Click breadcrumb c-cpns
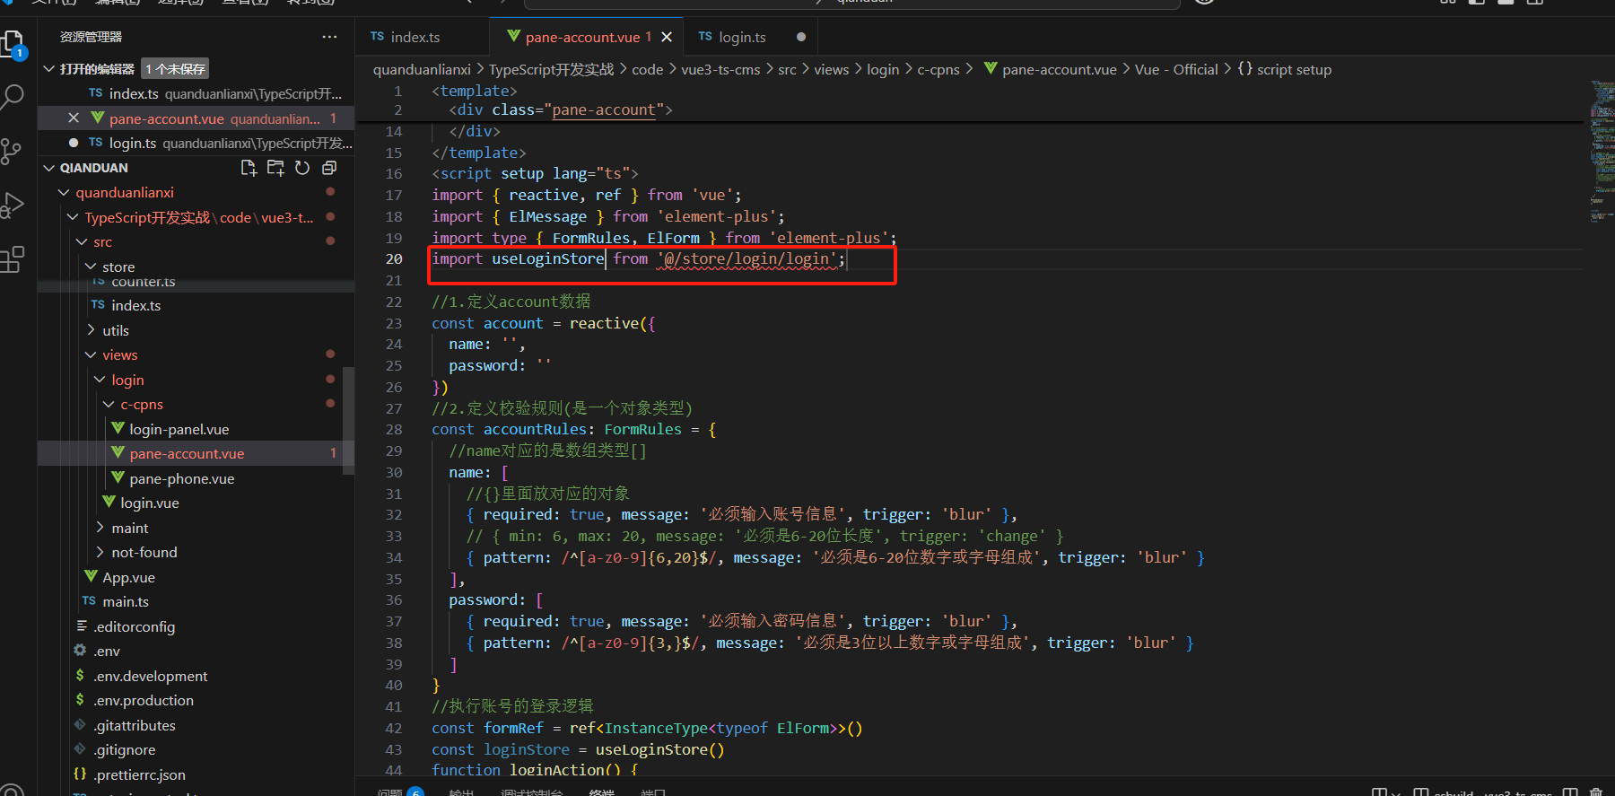The width and height of the screenshot is (1615, 796). tap(938, 69)
